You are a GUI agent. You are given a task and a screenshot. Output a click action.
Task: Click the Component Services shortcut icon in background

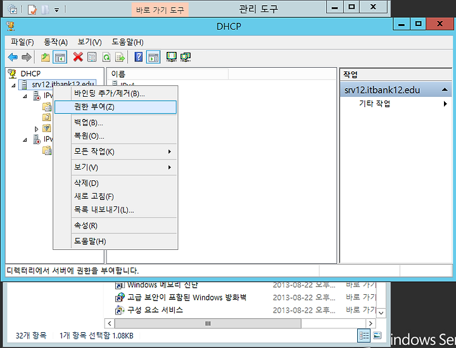120,310
